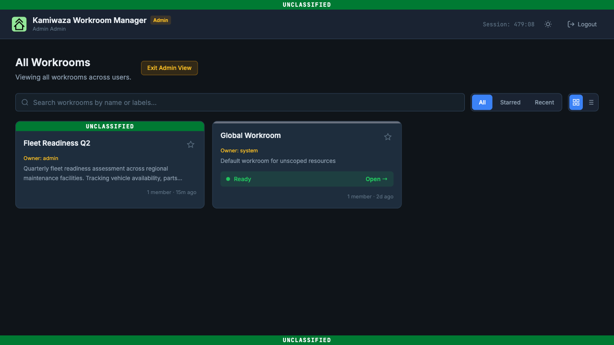
Task: Click "1 member · 15m ago" text
Action: pos(171,192)
